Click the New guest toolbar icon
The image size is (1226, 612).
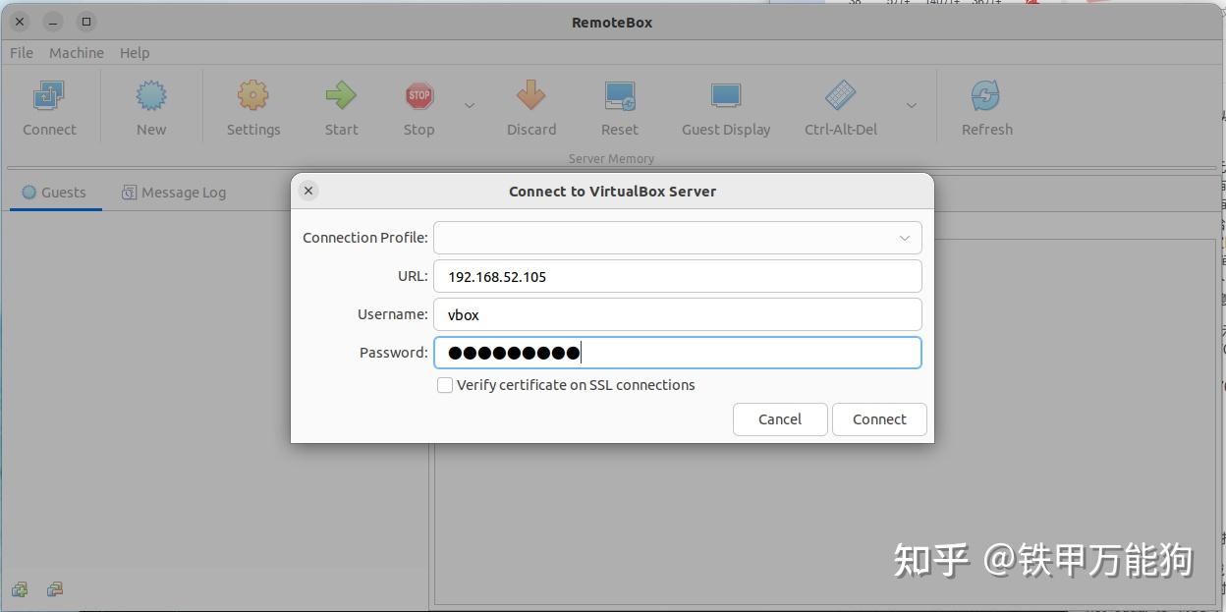pyautogui.click(x=151, y=96)
